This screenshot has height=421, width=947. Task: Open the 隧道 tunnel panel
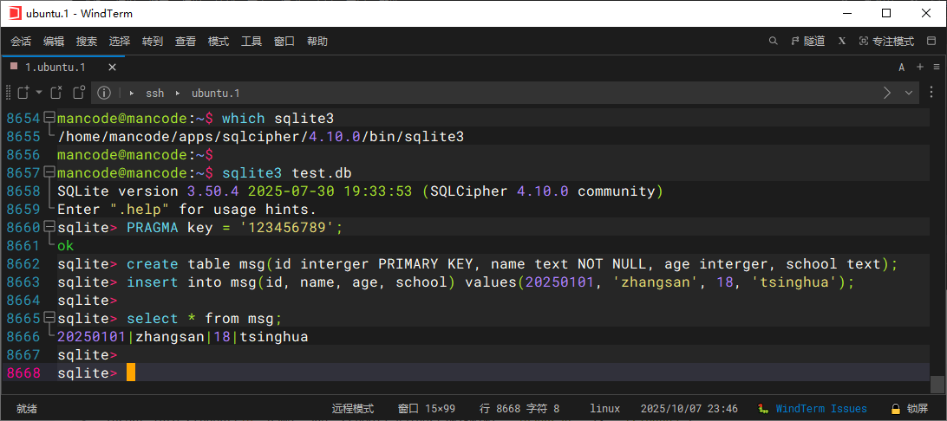click(x=807, y=41)
